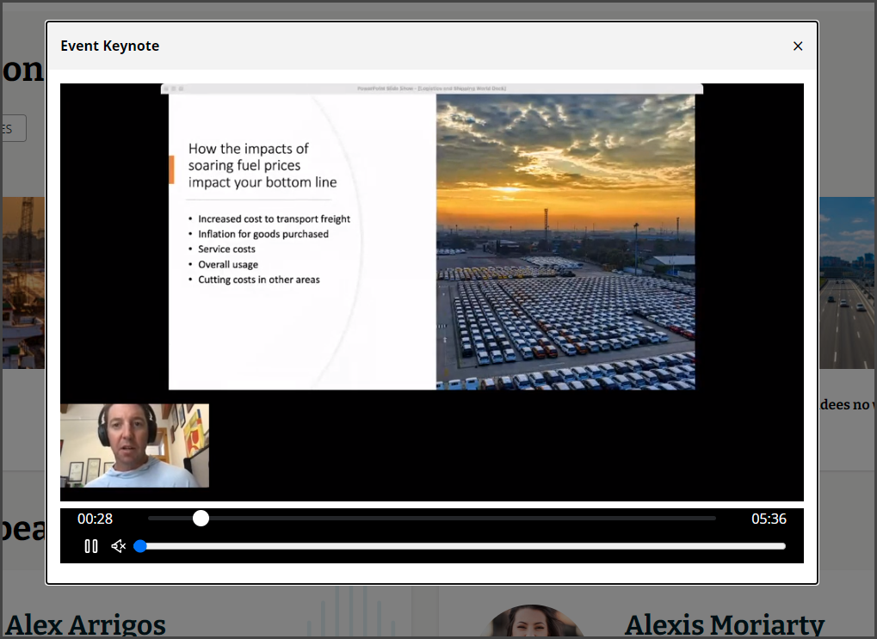Click Alex Arrigos speaker name in background page
877x639 pixels.
85,625
